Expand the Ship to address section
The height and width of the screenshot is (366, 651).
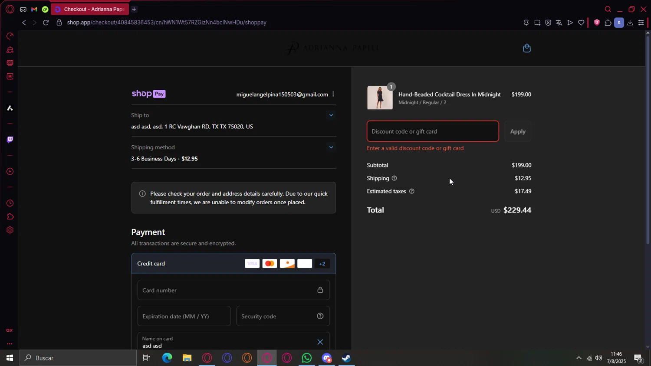coord(331,115)
